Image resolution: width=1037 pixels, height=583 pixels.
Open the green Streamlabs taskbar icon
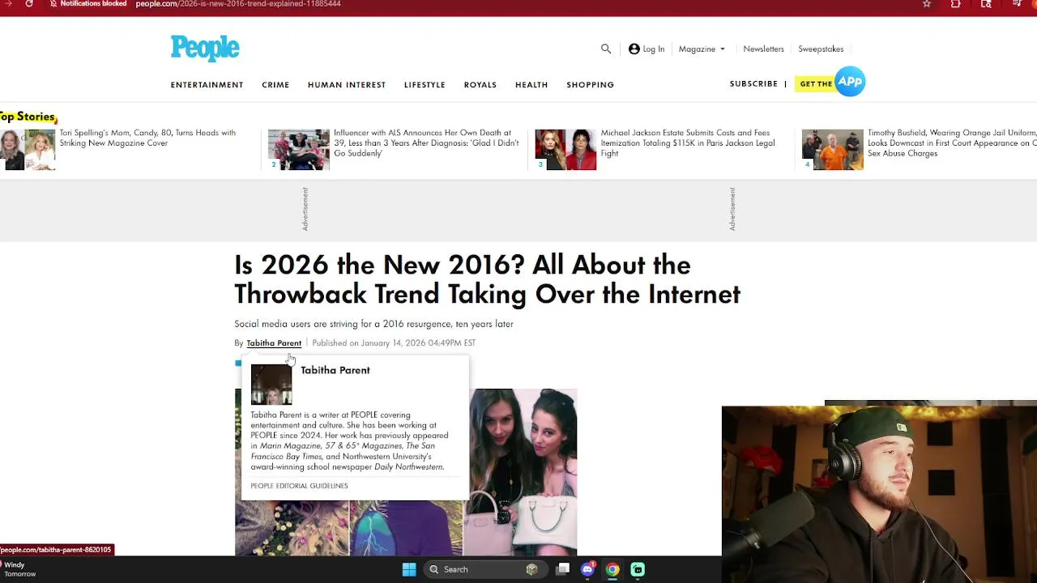[x=638, y=569]
